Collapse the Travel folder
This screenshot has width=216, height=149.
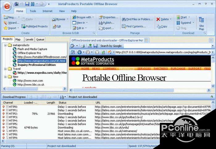coord(5,69)
